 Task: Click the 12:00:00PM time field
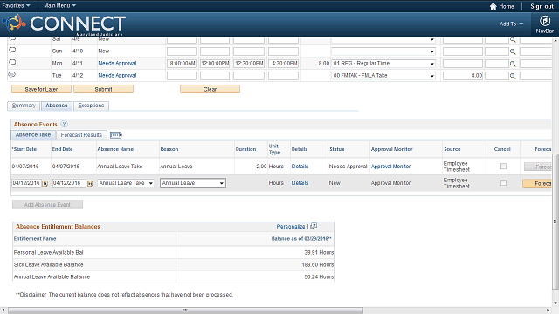point(215,64)
